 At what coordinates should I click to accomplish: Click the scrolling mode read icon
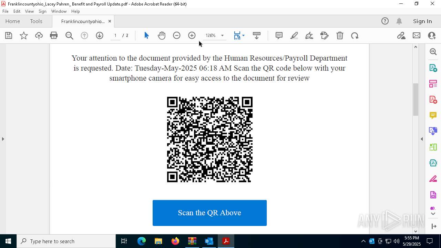[x=257, y=35]
